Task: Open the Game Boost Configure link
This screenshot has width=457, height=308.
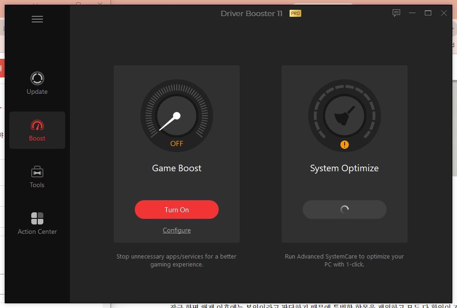Action: pyautogui.click(x=177, y=230)
